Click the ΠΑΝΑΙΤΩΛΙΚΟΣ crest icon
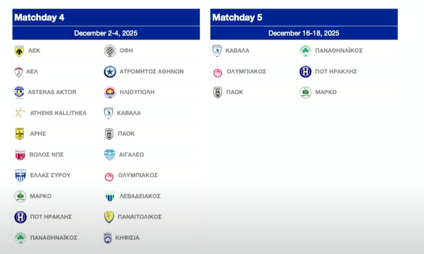 pos(109,217)
